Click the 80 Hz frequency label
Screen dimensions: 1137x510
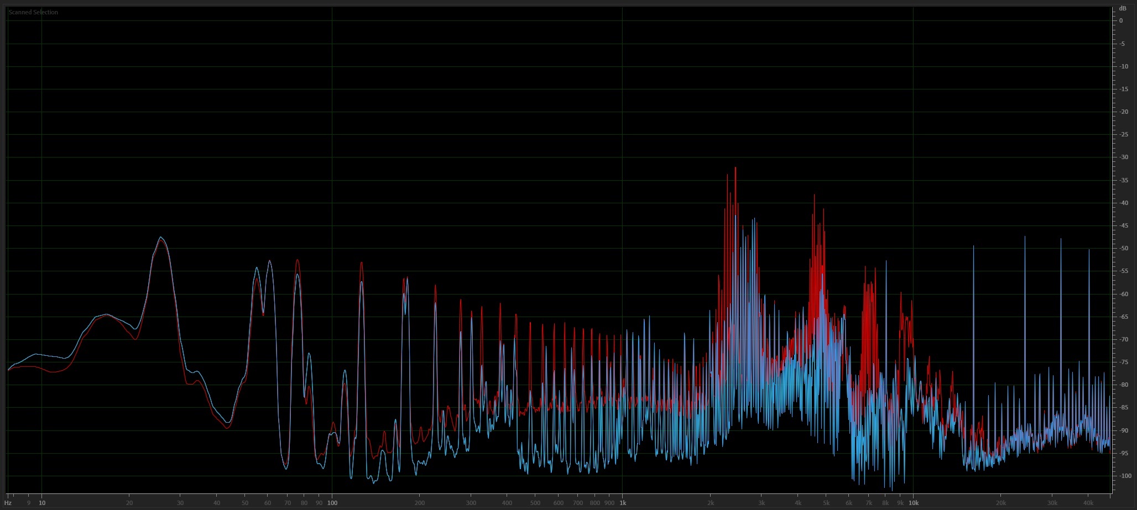[304, 503]
